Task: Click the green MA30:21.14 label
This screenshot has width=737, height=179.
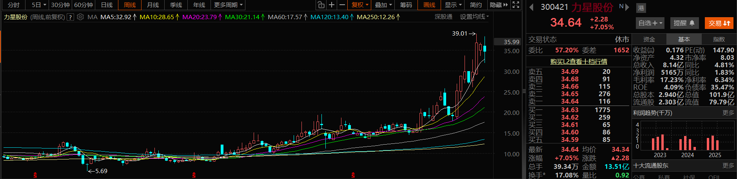Action: [245, 17]
